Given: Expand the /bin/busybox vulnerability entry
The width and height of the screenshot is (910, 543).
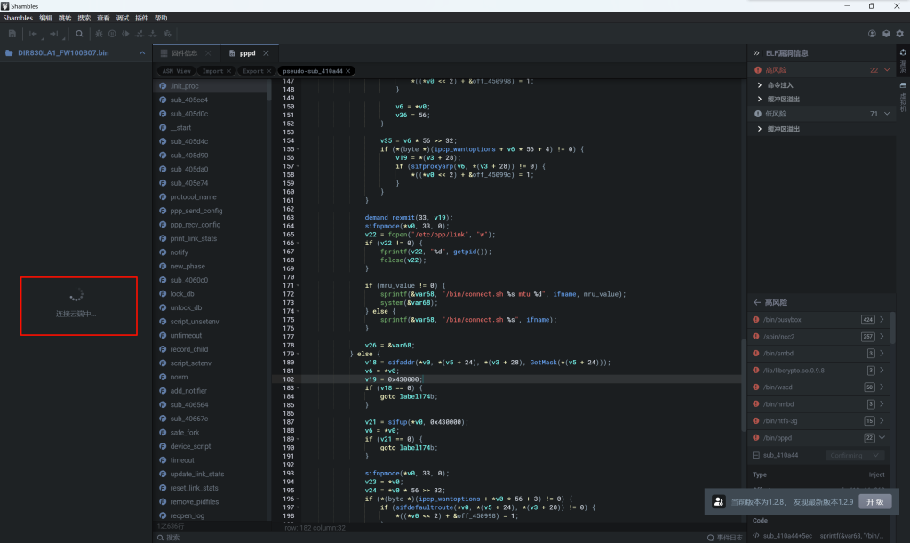Looking at the screenshot, I should 882,319.
